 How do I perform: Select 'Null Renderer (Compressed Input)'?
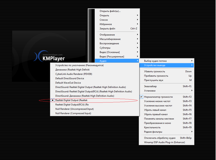pyautogui.click(x=95, y=113)
